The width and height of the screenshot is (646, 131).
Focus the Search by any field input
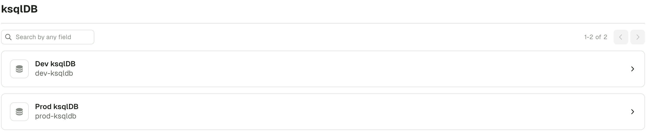click(x=48, y=37)
